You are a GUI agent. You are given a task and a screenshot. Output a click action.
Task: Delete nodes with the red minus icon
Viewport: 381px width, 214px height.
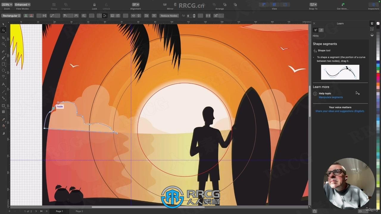pyautogui.click(x=31, y=16)
